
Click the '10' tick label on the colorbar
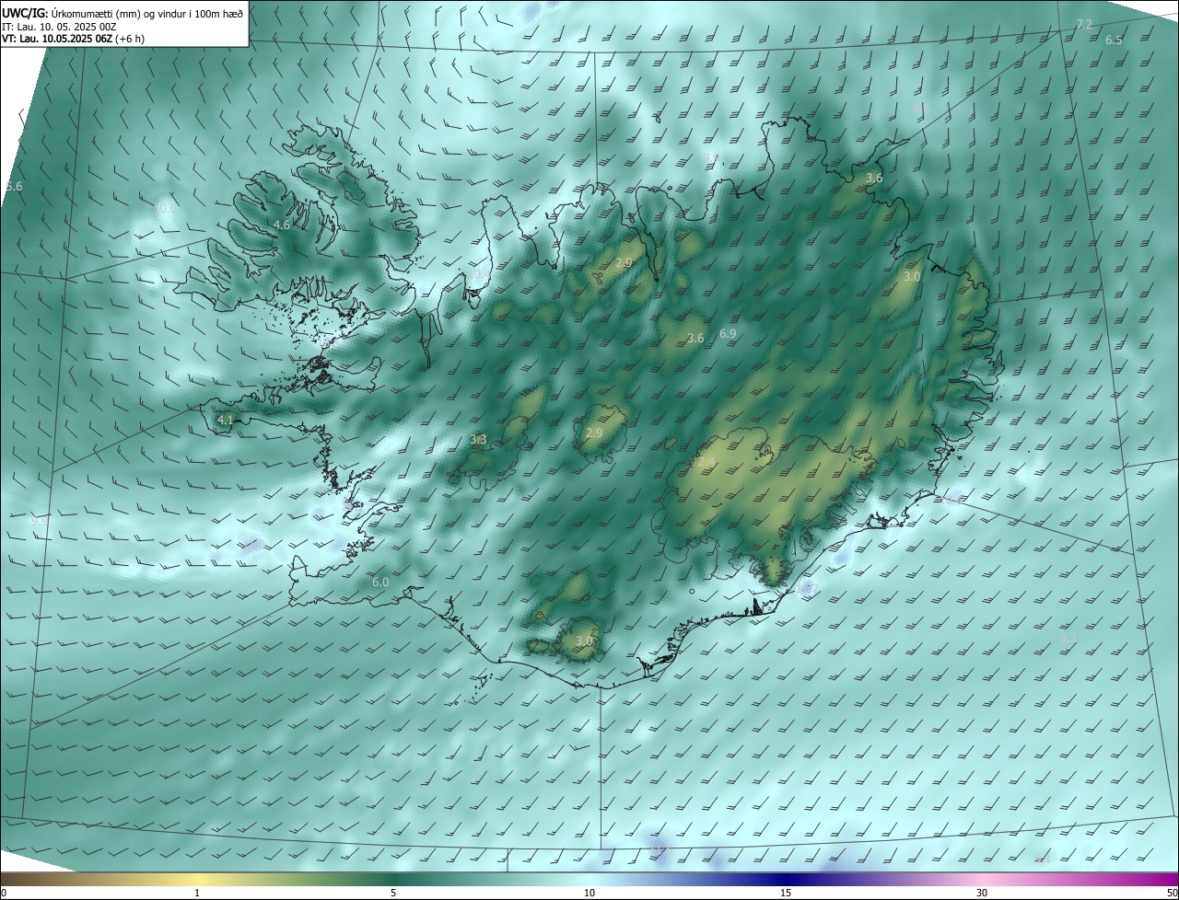(589, 893)
